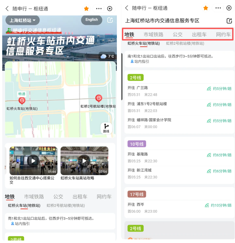The image size is (235, 243).
Task: Switch to the 市域铁路 tab on the right screen
Action: click(153, 34)
